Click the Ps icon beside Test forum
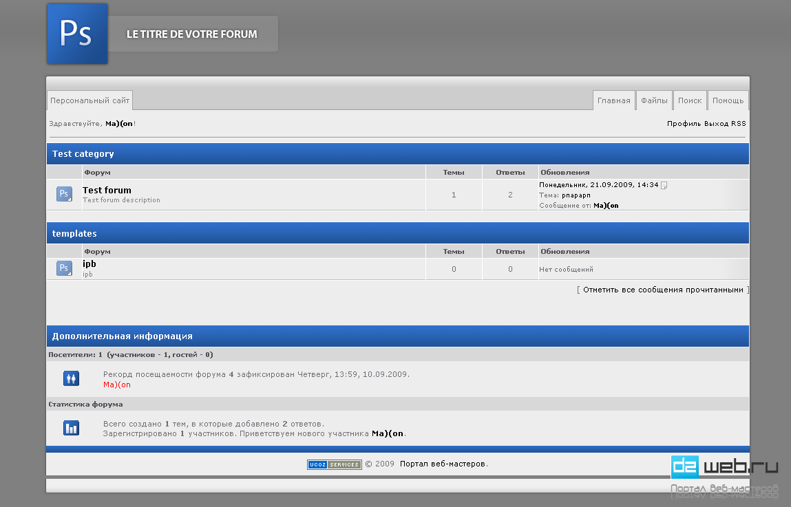 (x=64, y=195)
